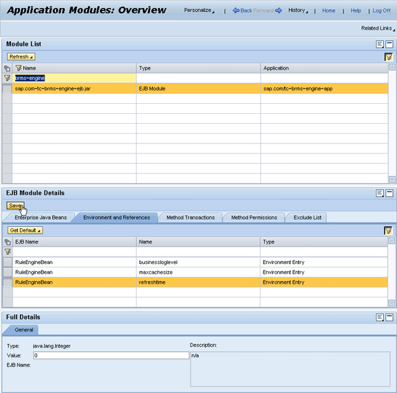
Task: Switch to the Method Transactions tab
Action: click(x=190, y=217)
